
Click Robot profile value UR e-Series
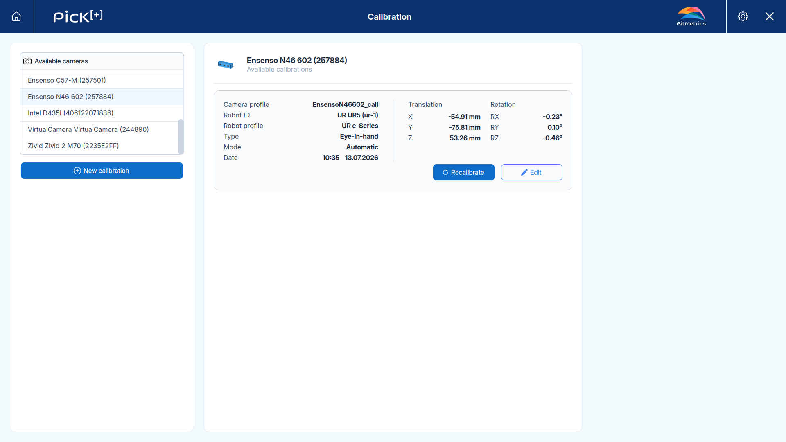pyautogui.click(x=360, y=126)
